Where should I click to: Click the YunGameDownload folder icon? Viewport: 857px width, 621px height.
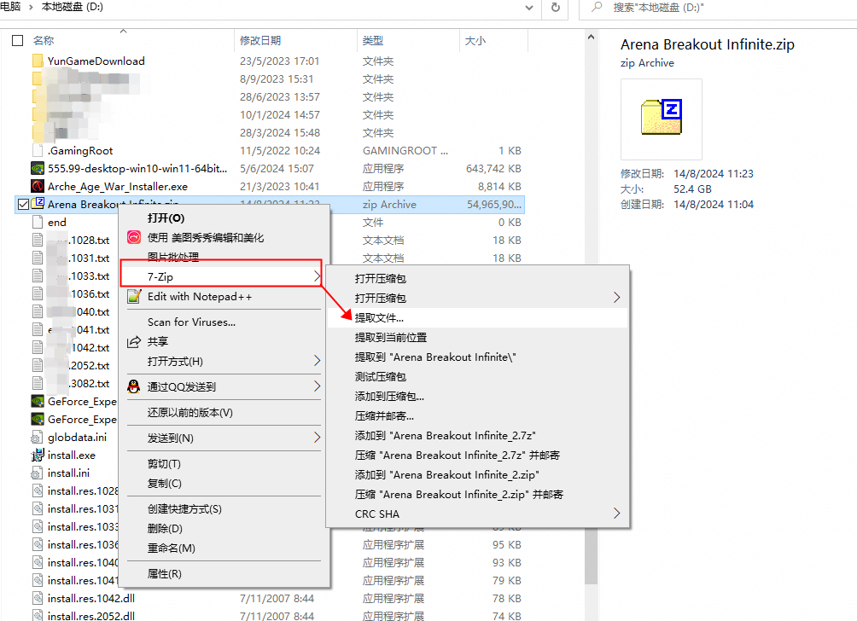pos(36,61)
